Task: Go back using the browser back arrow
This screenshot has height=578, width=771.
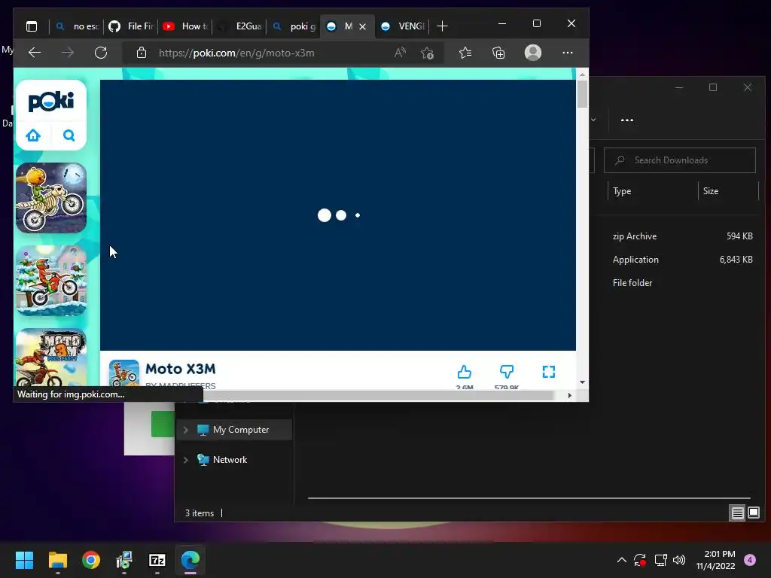Action: click(35, 53)
